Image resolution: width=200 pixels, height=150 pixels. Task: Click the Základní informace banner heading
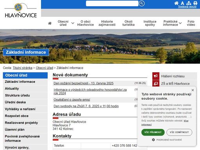coord(26,52)
